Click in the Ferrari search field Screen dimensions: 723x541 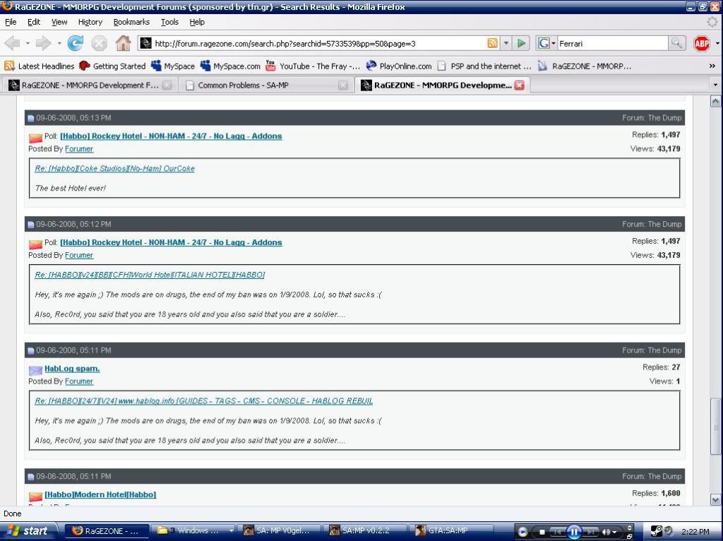[x=611, y=44]
